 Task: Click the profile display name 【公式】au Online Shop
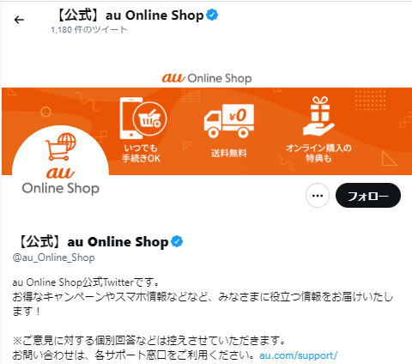(91, 242)
